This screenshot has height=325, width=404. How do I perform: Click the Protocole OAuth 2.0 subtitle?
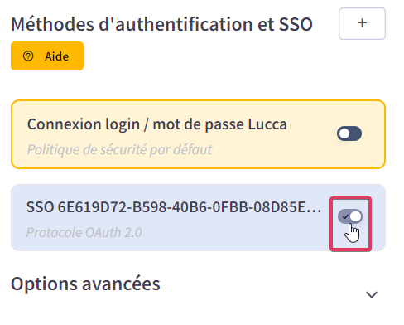pos(84,232)
